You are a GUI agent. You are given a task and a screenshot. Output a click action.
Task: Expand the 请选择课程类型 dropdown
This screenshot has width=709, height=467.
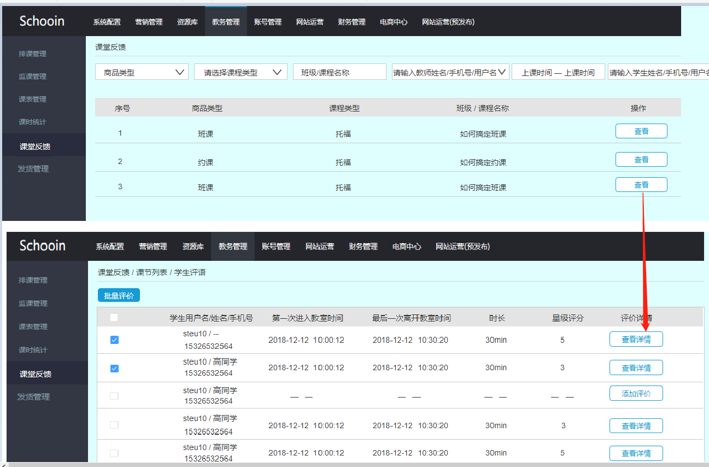[x=241, y=72]
